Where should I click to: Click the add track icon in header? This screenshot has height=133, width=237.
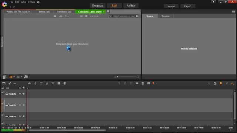7,88
